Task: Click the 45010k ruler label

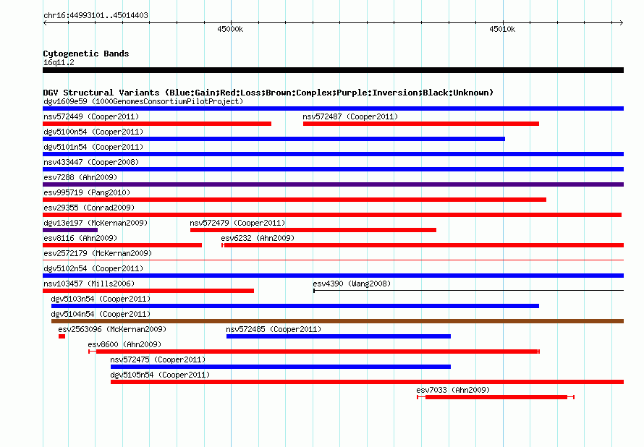Action: [x=502, y=29]
